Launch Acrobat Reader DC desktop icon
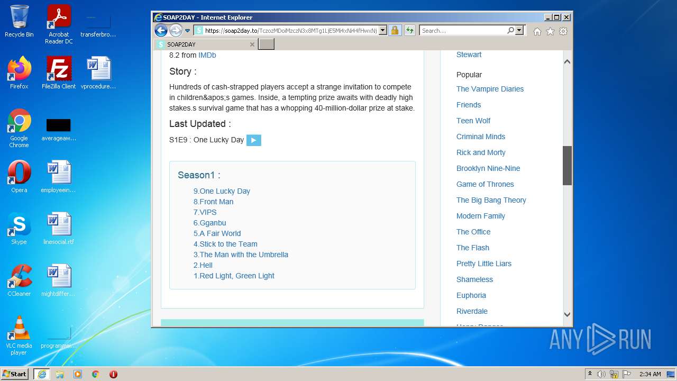677x381 pixels. [59, 24]
